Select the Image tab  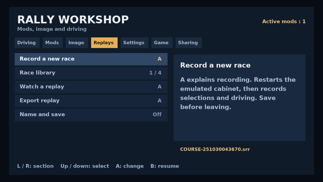(x=77, y=43)
